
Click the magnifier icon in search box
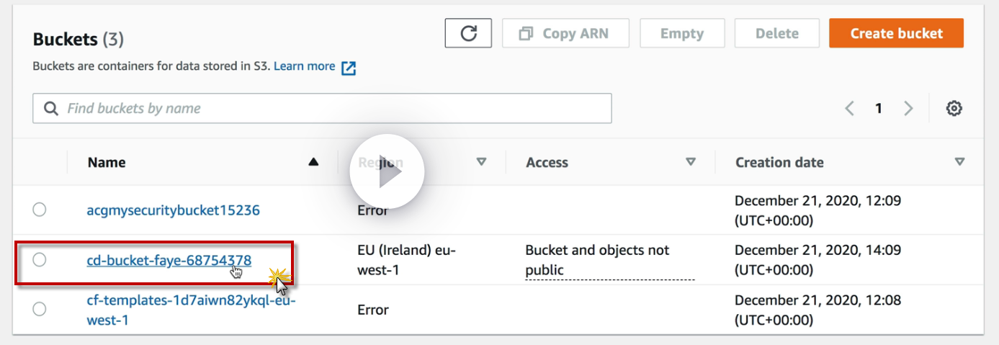coord(51,109)
